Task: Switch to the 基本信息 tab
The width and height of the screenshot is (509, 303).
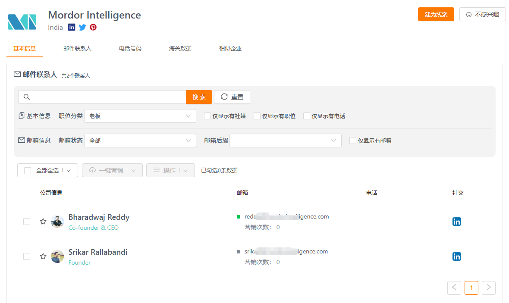Action: (x=24, y=48)
